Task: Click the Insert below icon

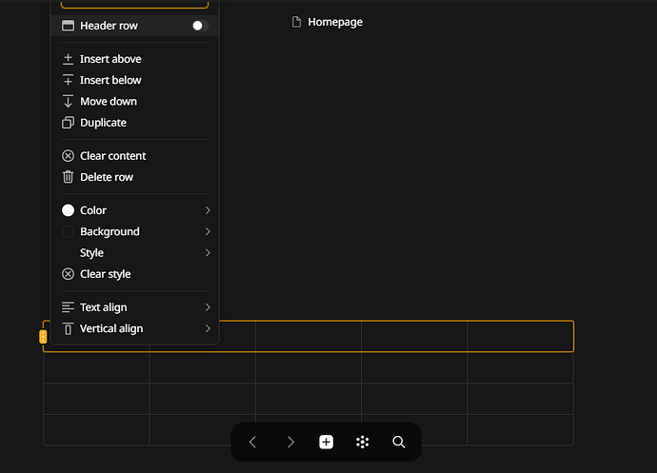Action: [68, 80]
